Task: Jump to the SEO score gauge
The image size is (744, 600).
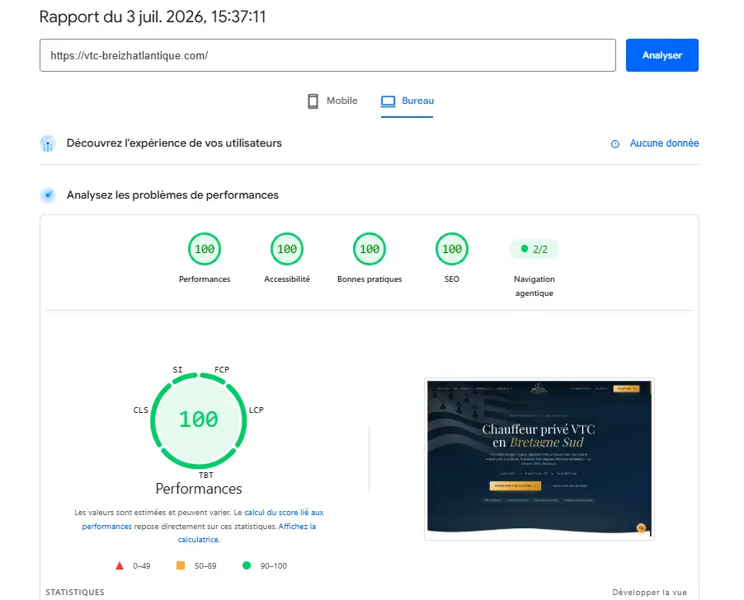Action: coord(452,249)
